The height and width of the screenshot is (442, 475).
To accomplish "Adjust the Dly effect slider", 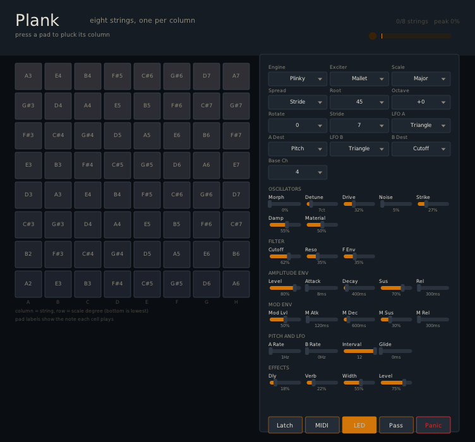I will coord(285,383).
